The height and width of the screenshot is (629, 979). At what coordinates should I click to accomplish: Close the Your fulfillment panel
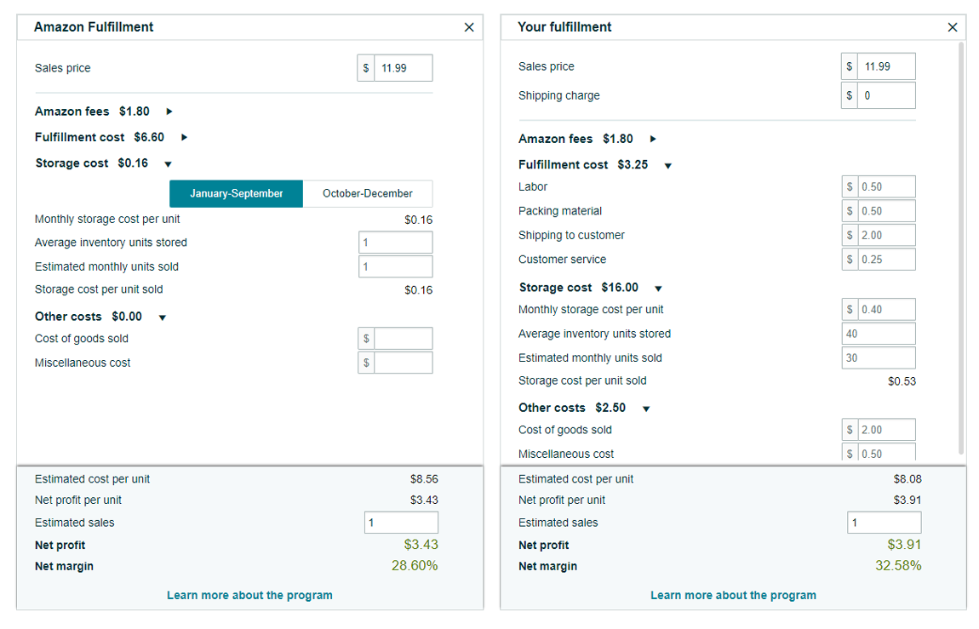[952, 26]
